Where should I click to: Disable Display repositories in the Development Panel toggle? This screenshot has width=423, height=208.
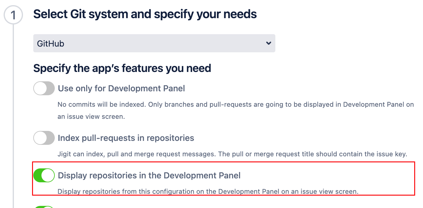pos(44,176)
